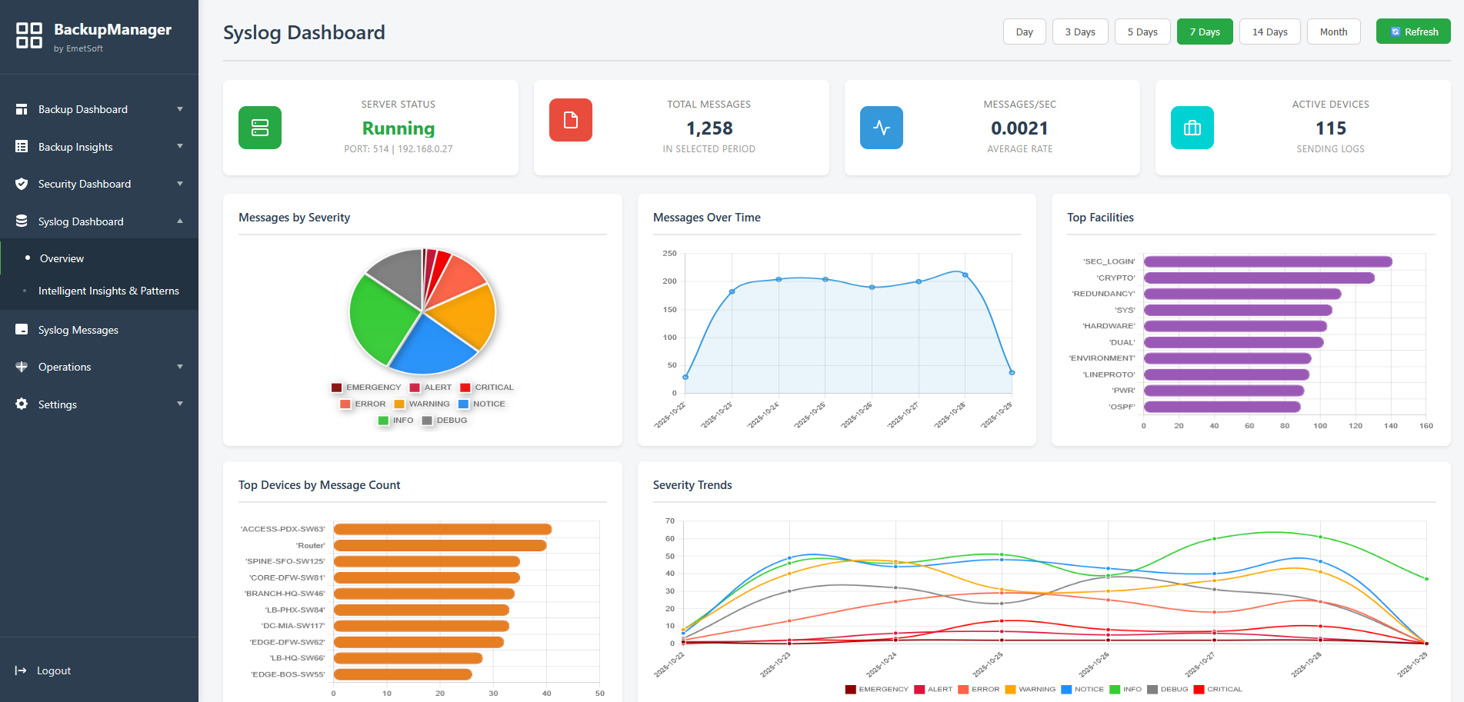Image resolution: width=1464 pixels, height=702 pixels.
Task: Click the teal Active Devices icon
Action: click(1192, 128)
